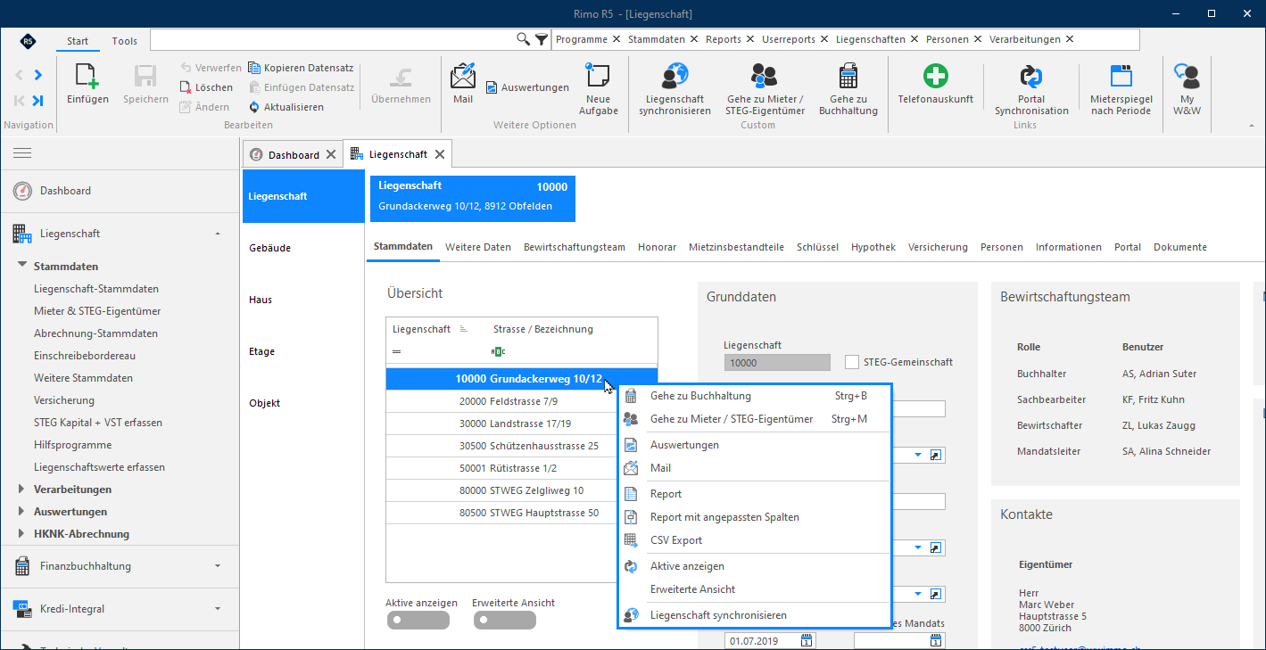This screenshot has height=650, width=1266.
Task: Go to next record arrow
Action: [37, 75]
